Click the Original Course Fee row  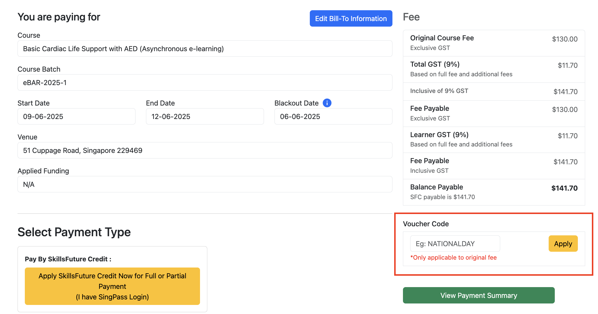point(493,43)
